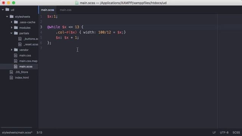The height and width of the screenshot is (136, 242).
Task: Click the yellow minimize window button
Action: 9,3
